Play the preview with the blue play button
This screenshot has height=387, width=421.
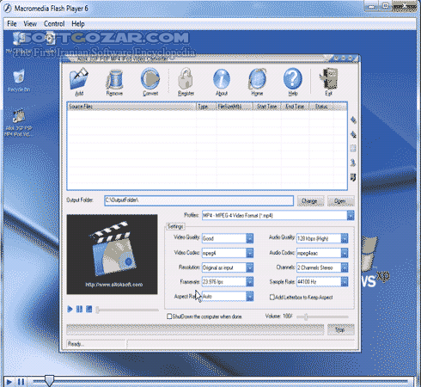70,309
